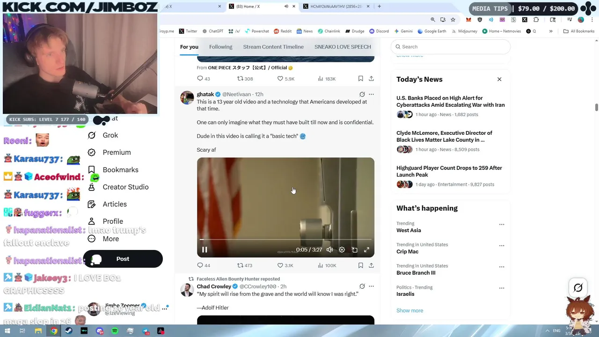Open more options on Chad Crowley post
Viewport: 599px width, 337px height.
tap(371, 286)
